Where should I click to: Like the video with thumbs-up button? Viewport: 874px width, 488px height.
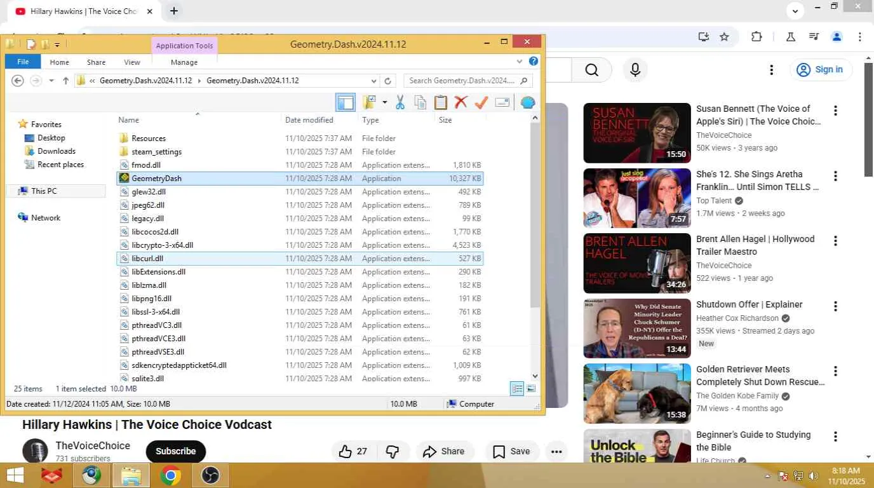click(353, 451)
